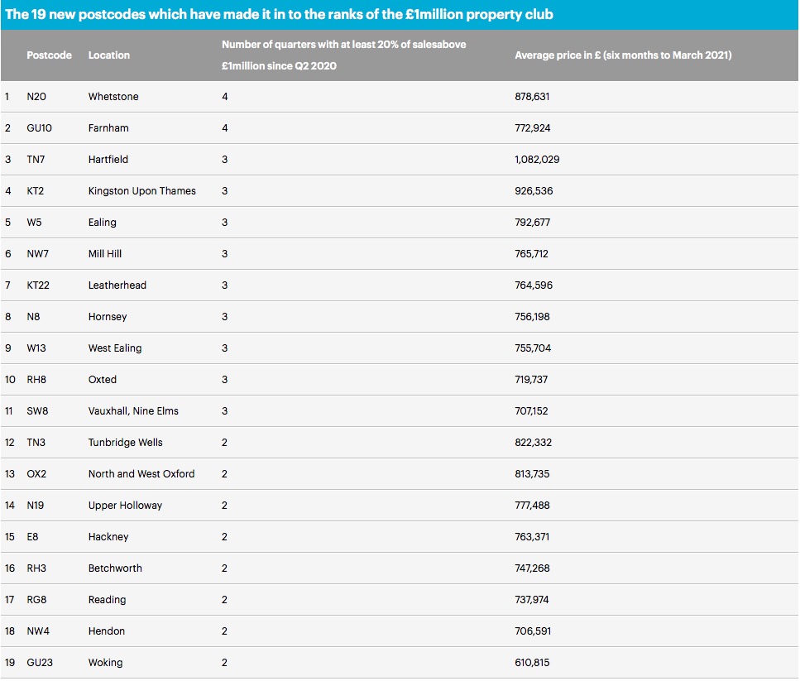Click North and West Oxford cell
This screenshot has width=800, height=681.
point(141,474)
